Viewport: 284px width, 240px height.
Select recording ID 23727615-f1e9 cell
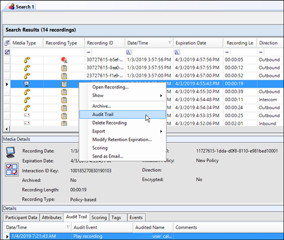pyautogui.click(x=105, y=76)
